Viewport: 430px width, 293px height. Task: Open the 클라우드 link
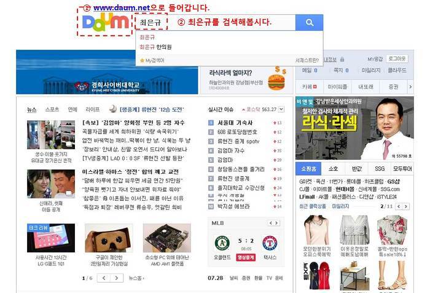397,70
